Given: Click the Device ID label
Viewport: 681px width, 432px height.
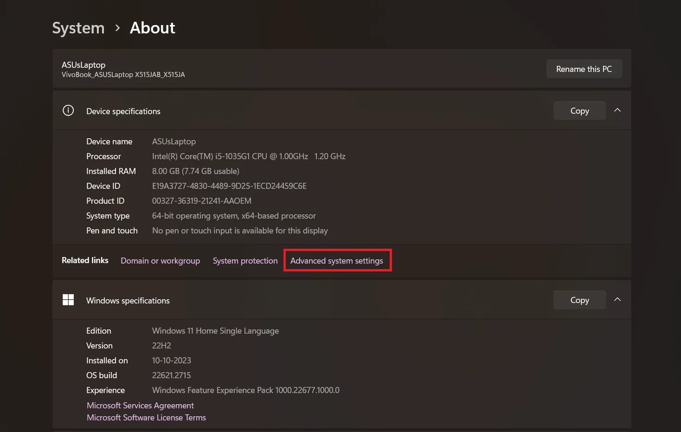Looking at the screenshot, I should [103, 186].
